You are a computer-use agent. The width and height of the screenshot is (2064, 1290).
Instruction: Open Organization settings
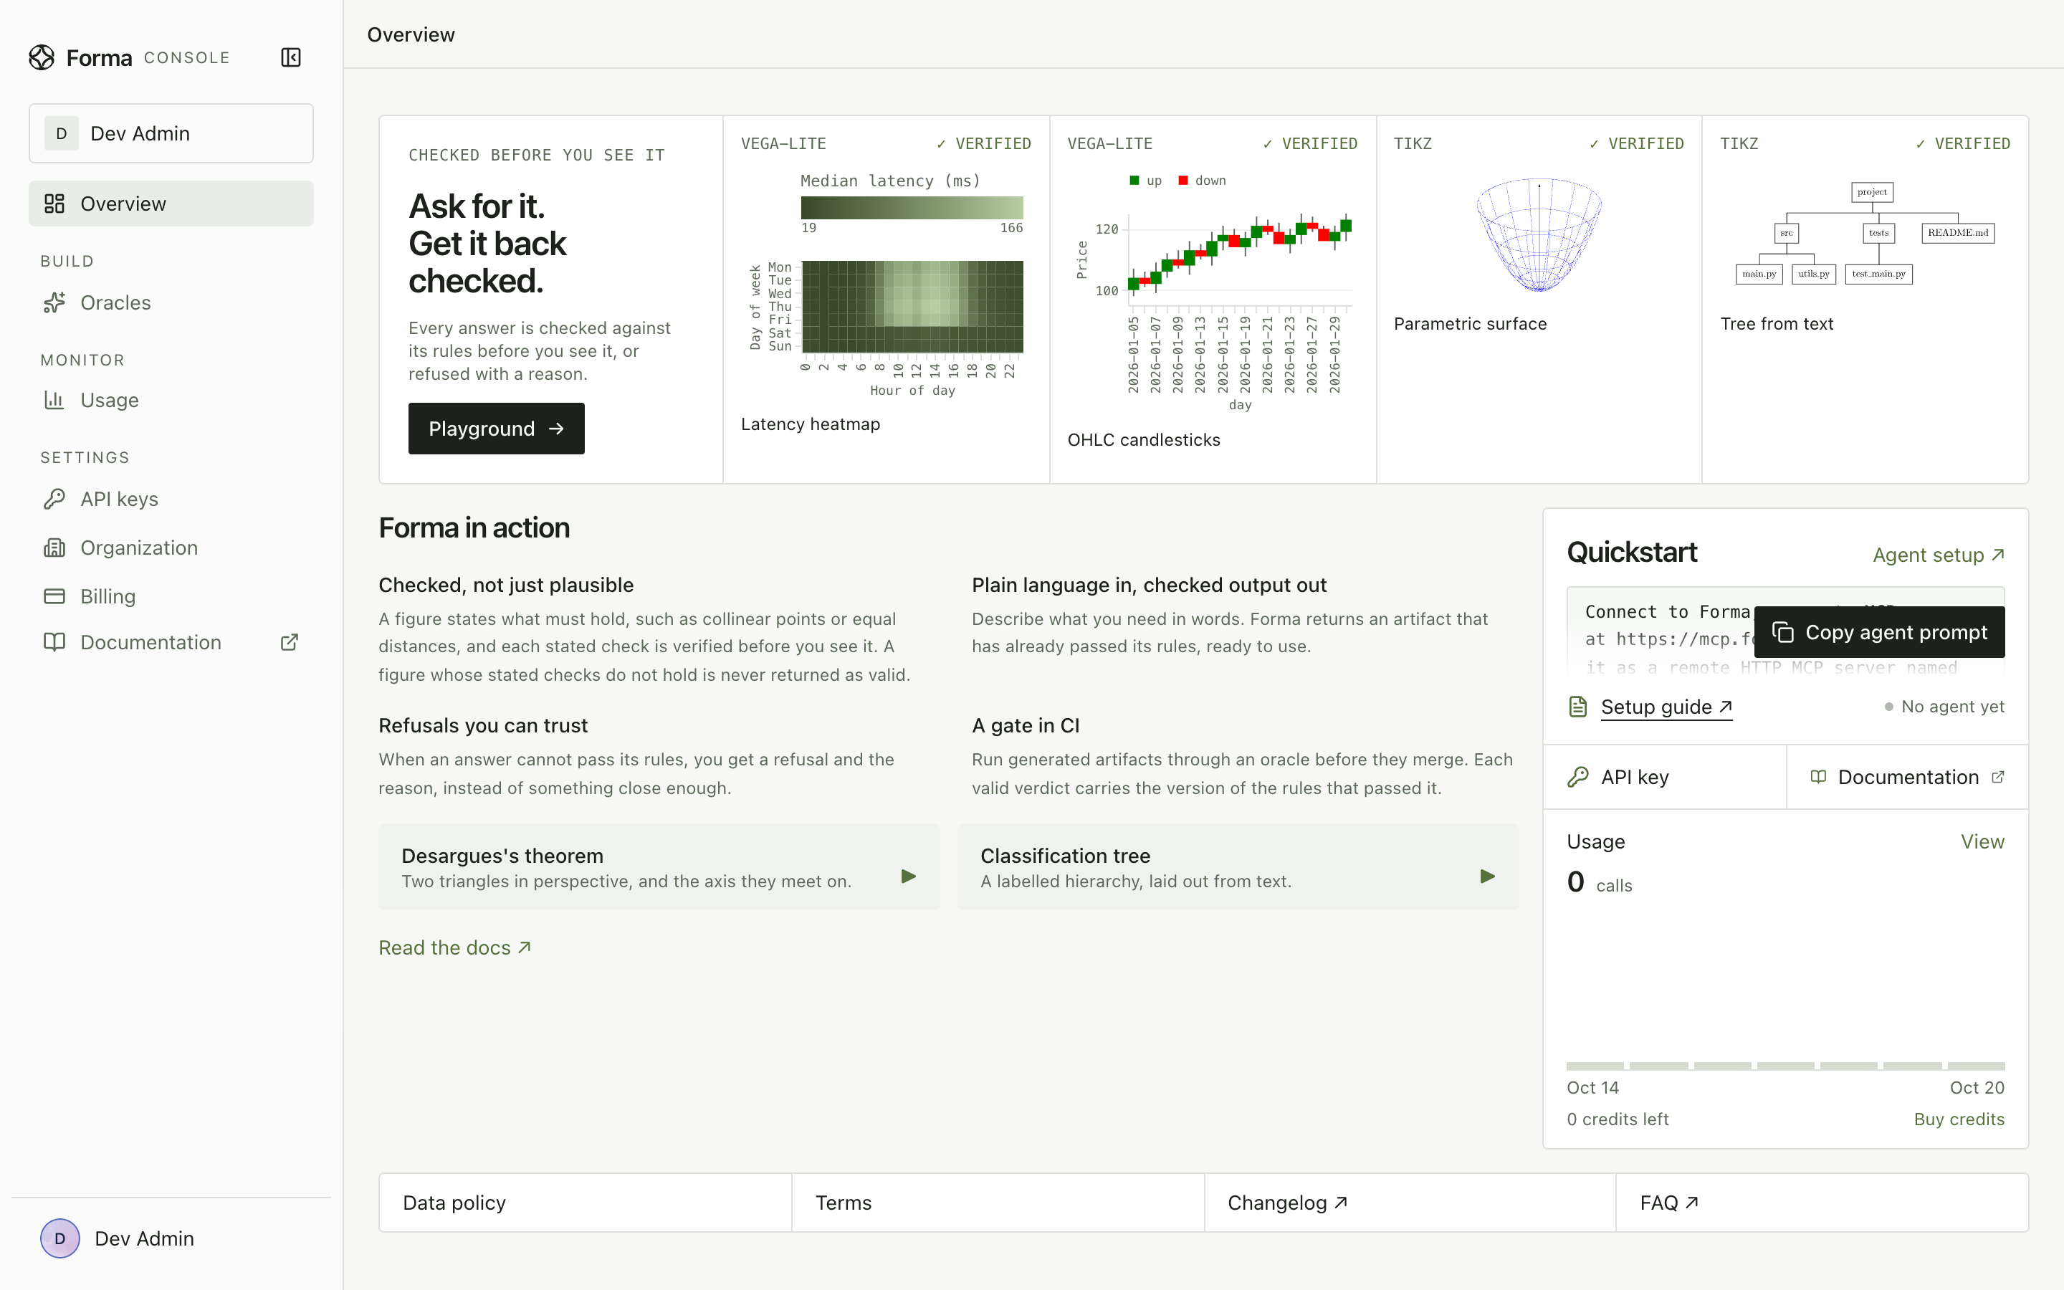[171, 547]
